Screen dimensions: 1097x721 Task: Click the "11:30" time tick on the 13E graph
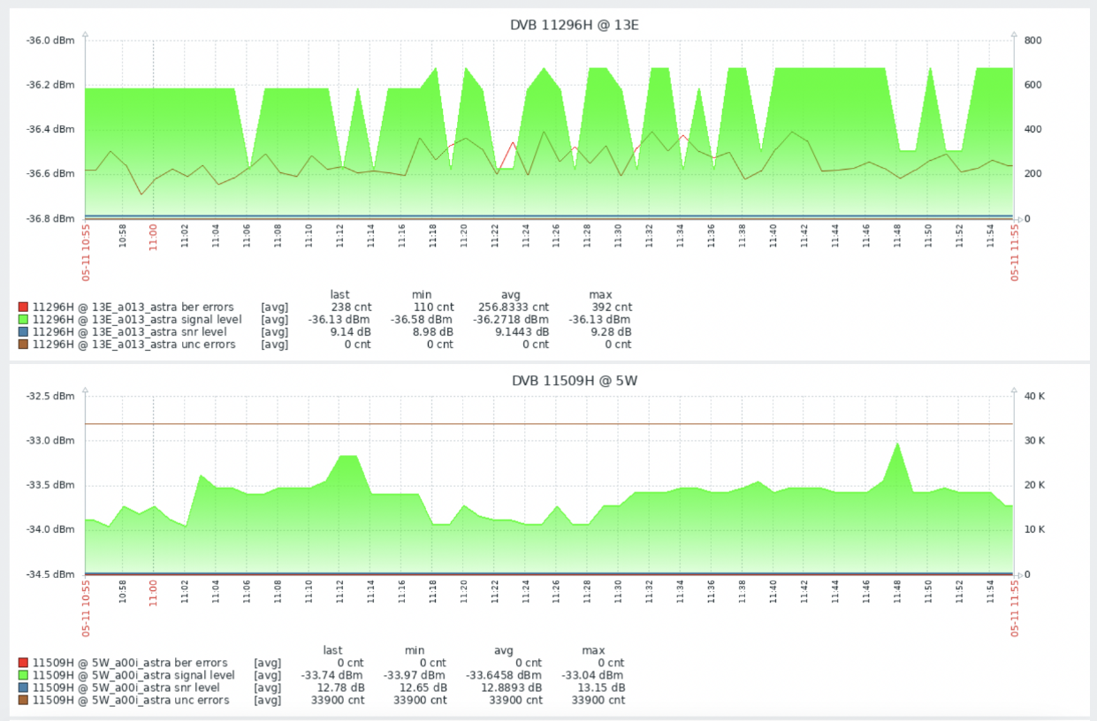(619, 235)
